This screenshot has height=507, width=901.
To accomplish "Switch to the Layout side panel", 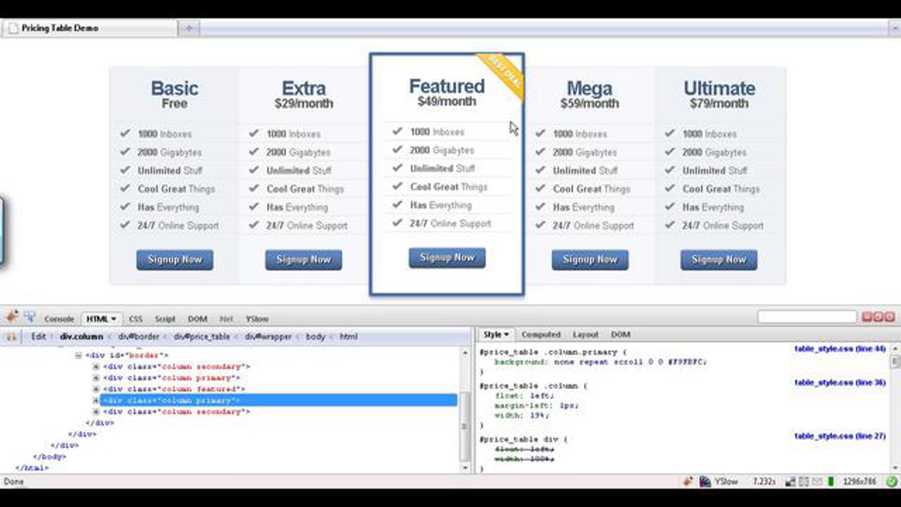I will [x=586, y=334].
